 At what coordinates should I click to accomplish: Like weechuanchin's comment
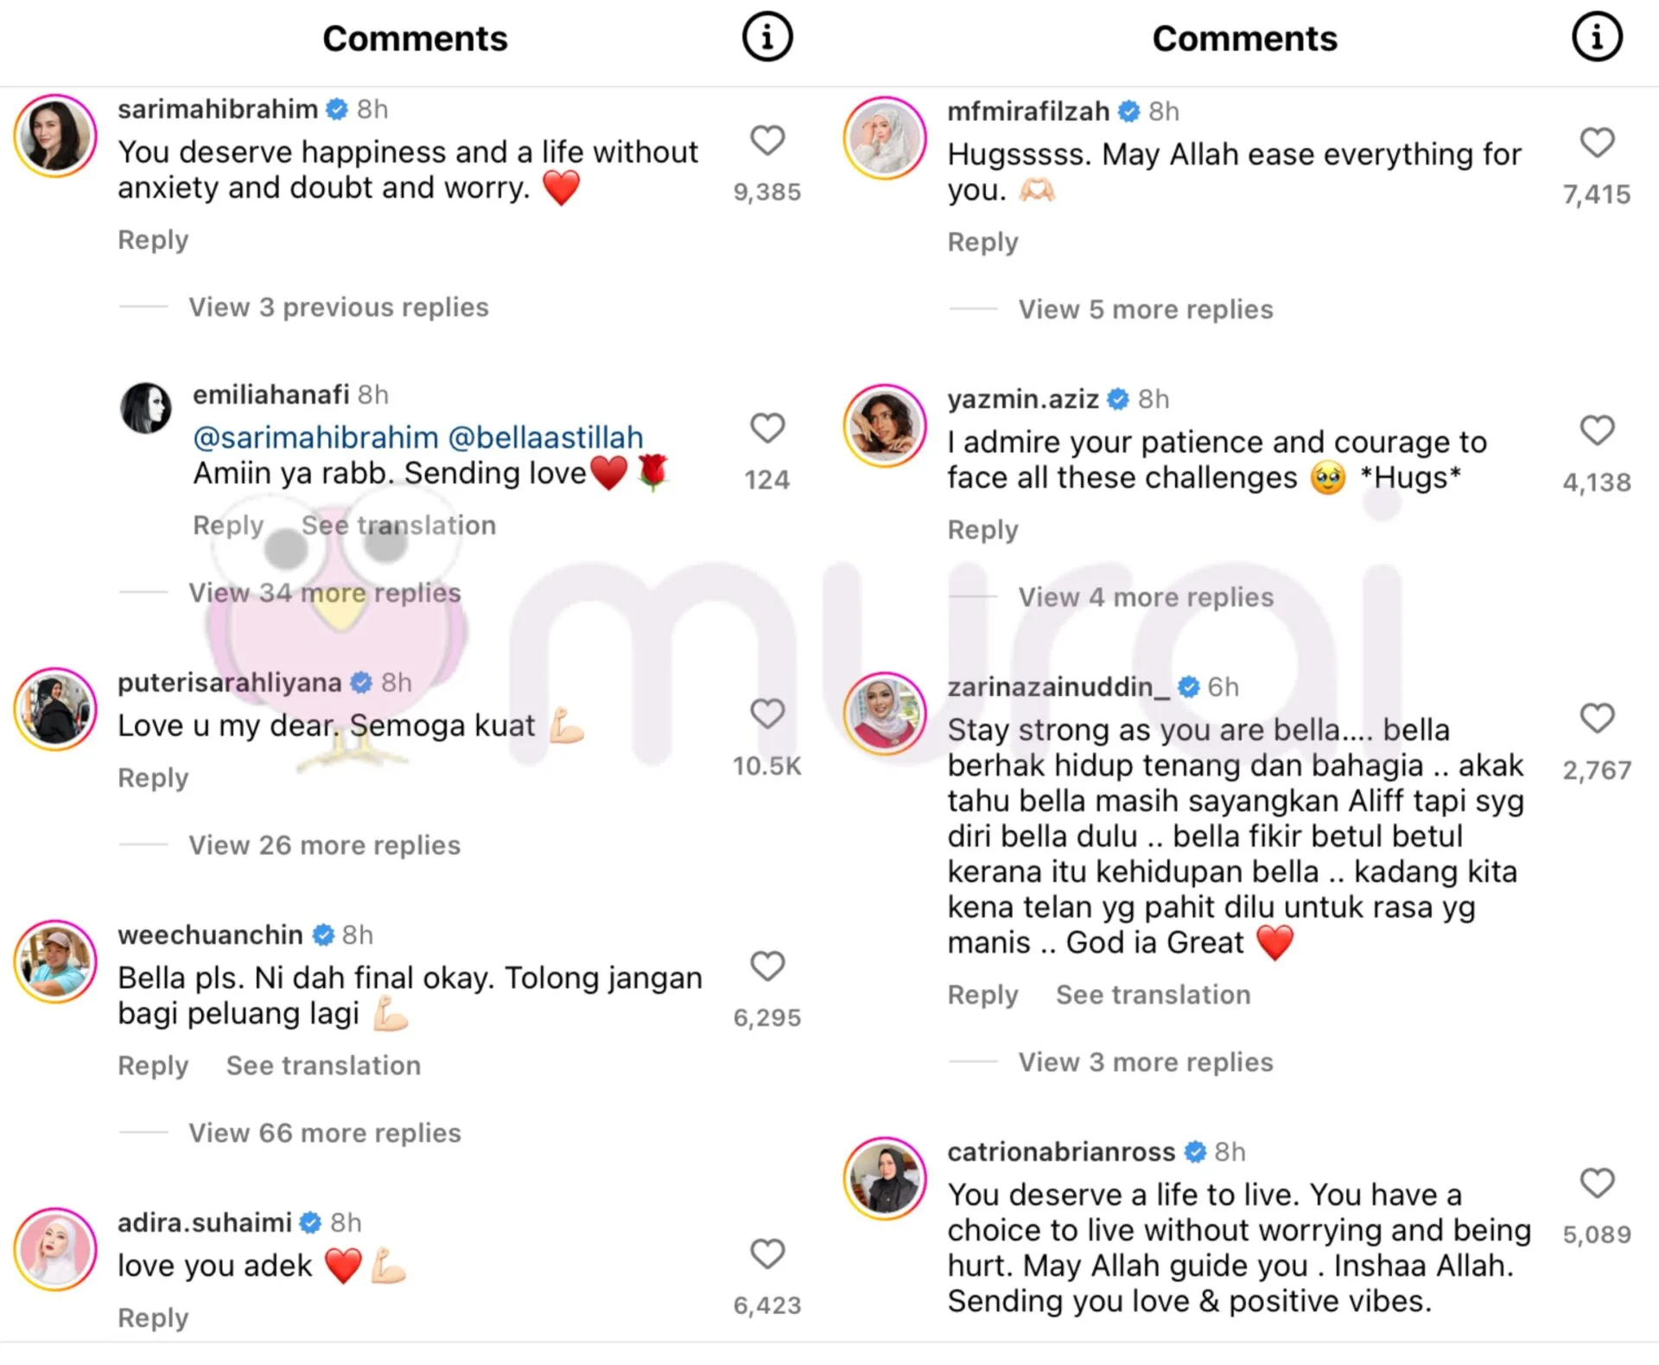click(766, 966)
